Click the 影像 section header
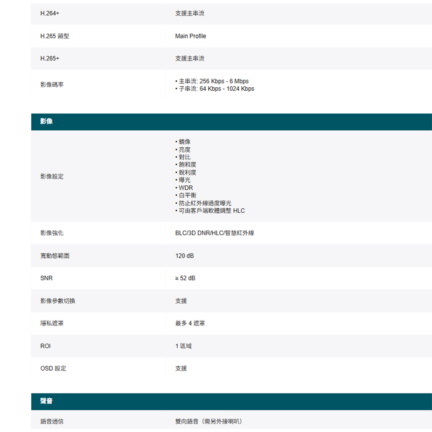Screen dimensions: 432x432 tap(47, 122)
